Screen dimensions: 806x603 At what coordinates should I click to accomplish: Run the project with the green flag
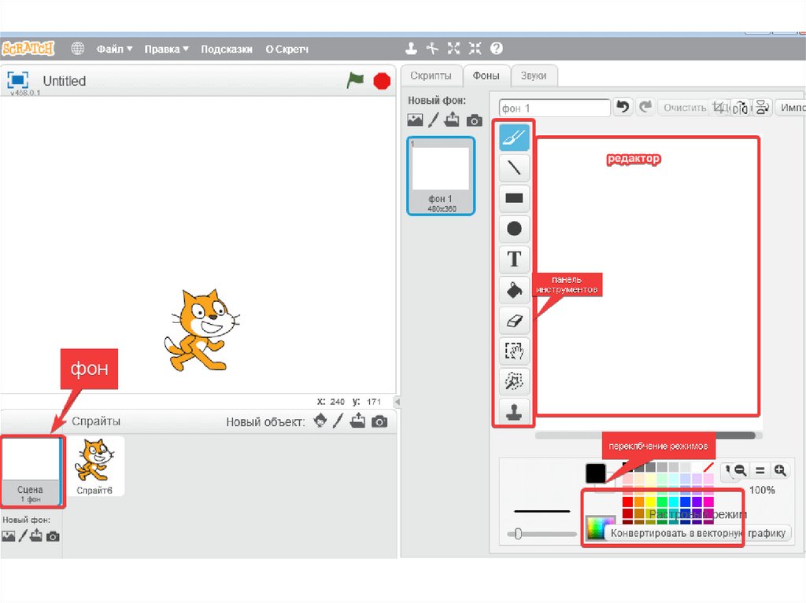pos(354,79)
